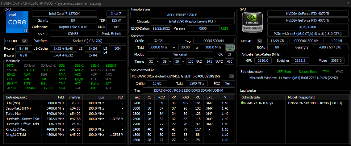This screenshot has width=351, height=146.
Task: Click the B0 stepping value
Action: click(x=73, y=20)
